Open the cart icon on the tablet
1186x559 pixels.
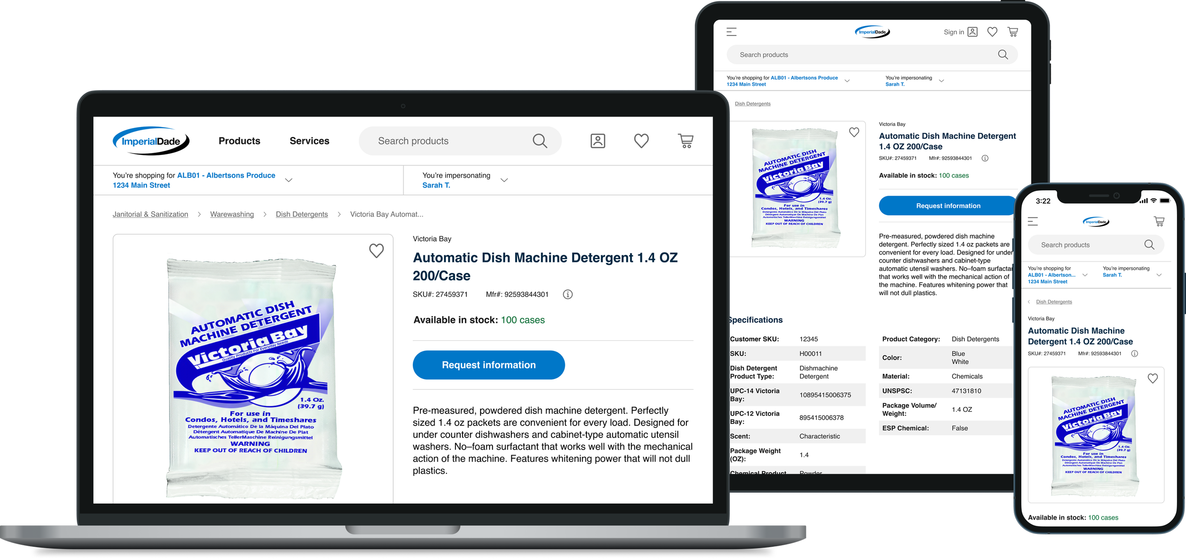tap(1013, 32)
